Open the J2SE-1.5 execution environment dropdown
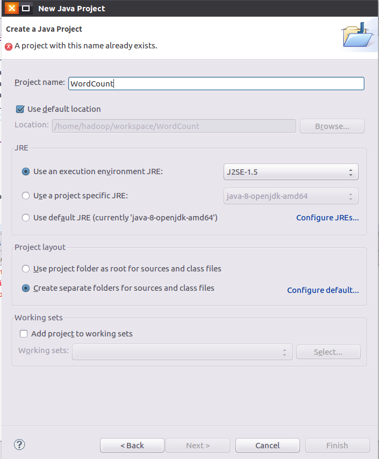This screenshot has width=379, height=459. click(290, 172)
